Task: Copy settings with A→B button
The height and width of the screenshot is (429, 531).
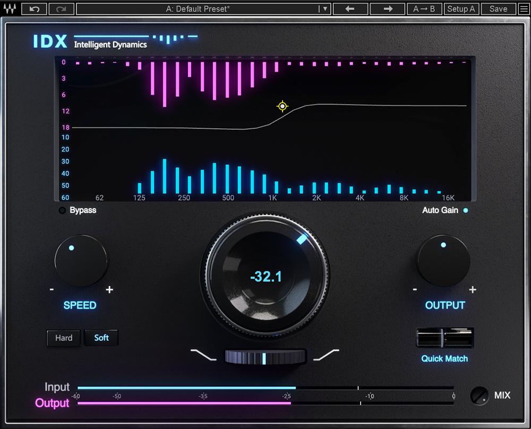Action: click(424, 9)
